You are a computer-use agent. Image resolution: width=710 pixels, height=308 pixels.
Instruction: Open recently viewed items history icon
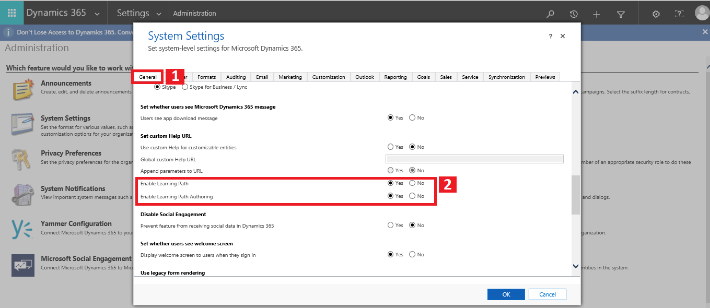pyautogui.click(x=574, y=14)
